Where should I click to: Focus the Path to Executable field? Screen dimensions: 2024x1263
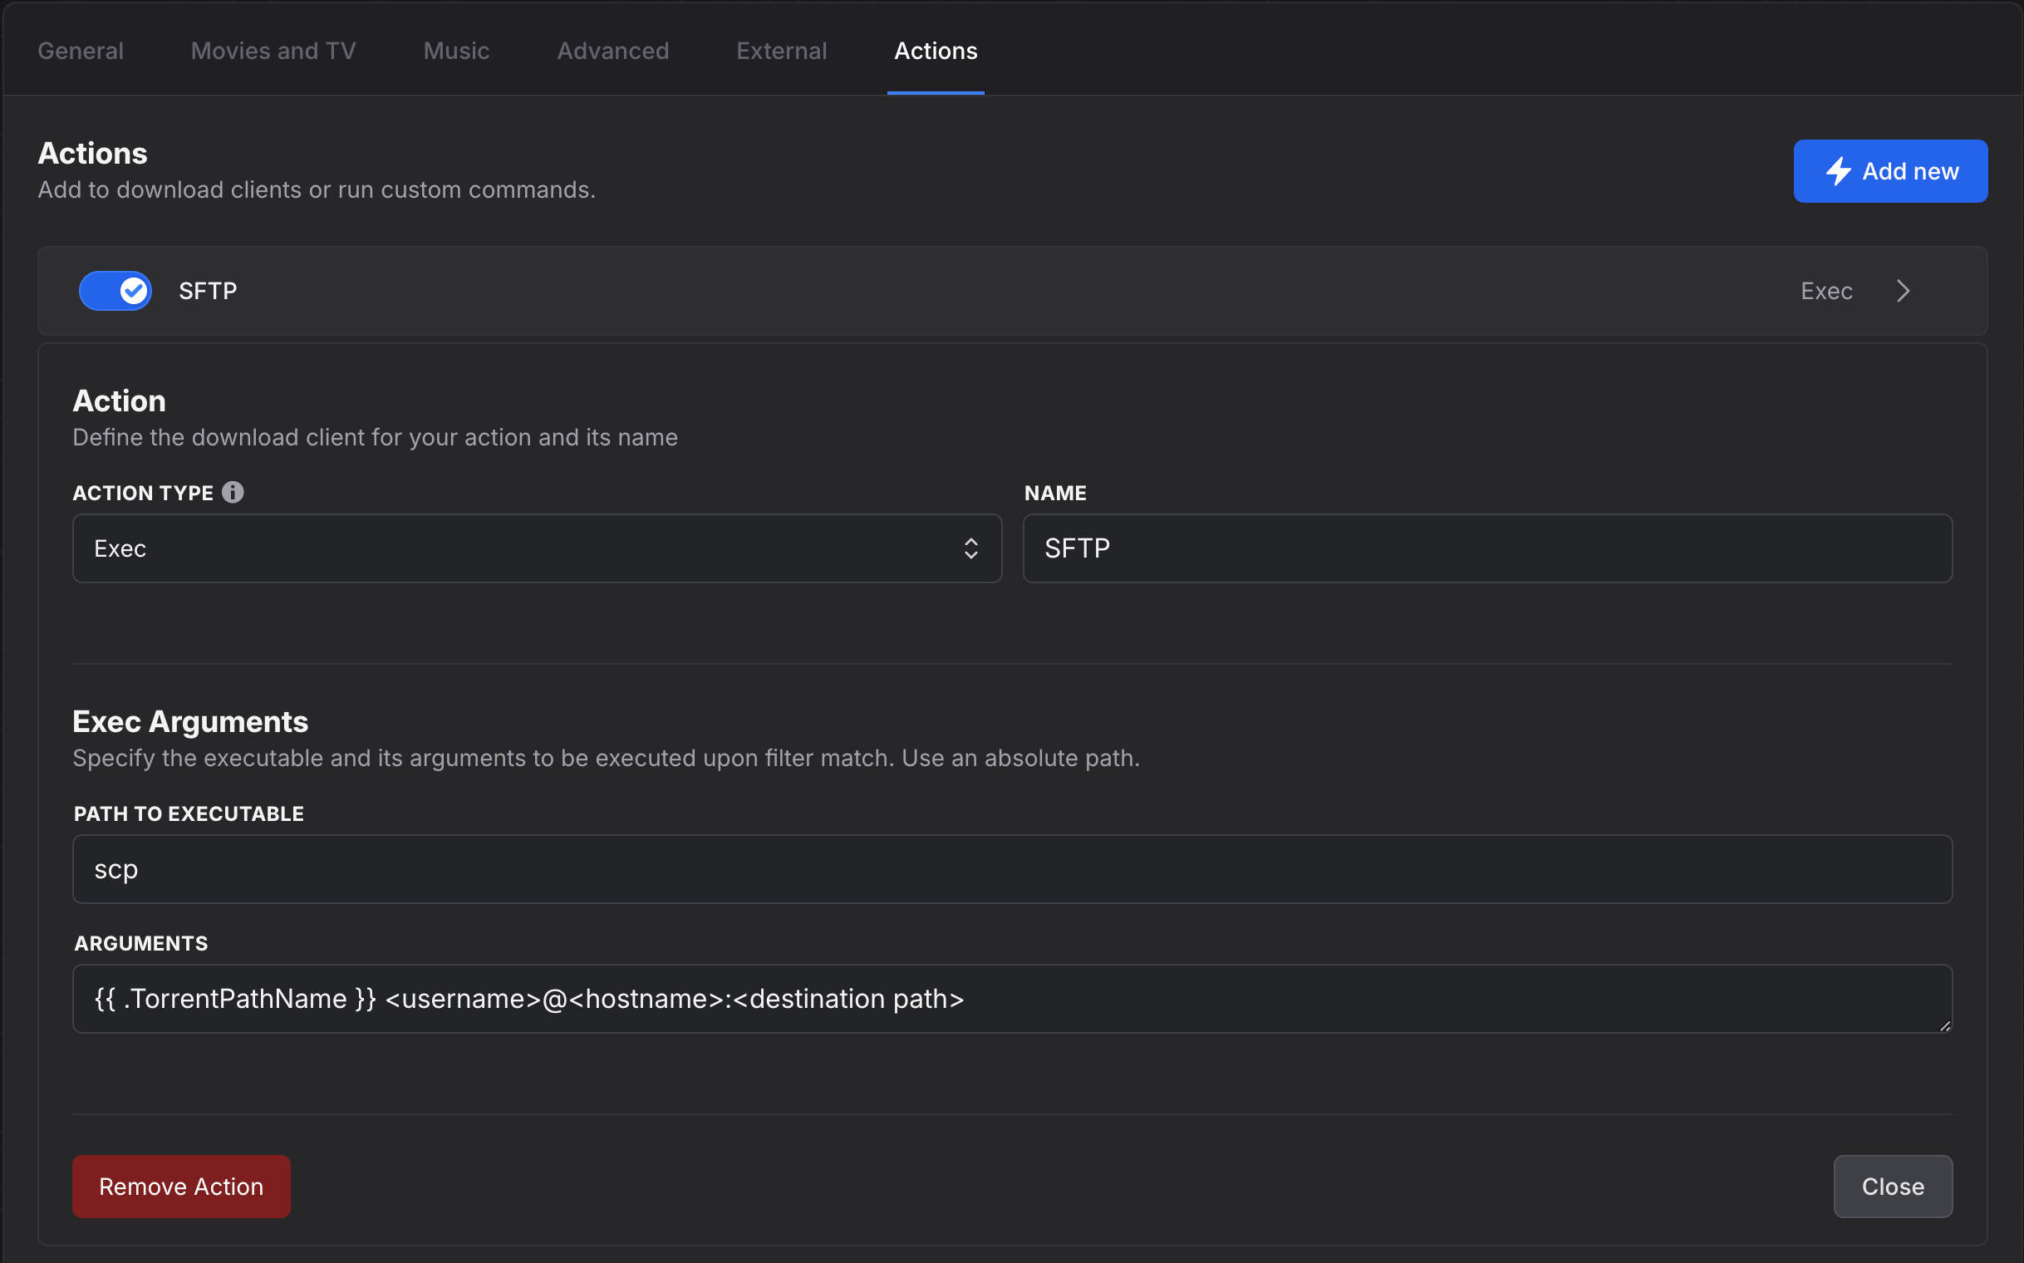(x=1013, y=869)
